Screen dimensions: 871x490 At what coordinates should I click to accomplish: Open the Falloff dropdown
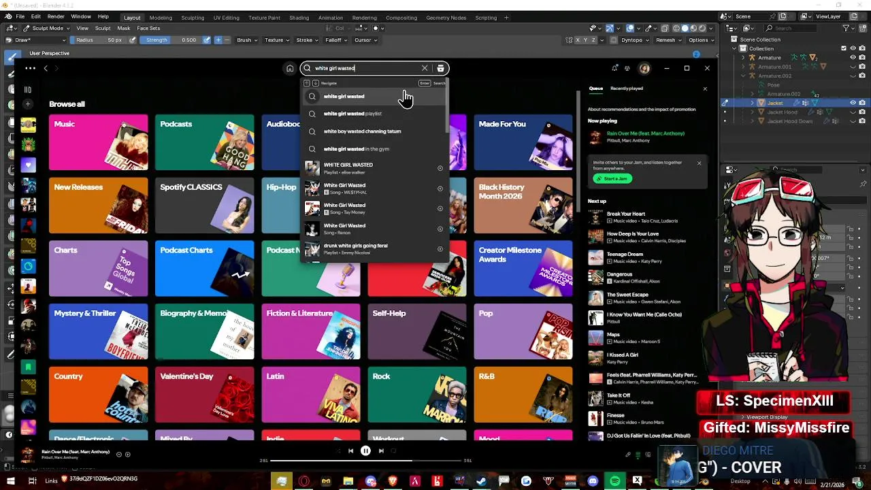[335, 40]
